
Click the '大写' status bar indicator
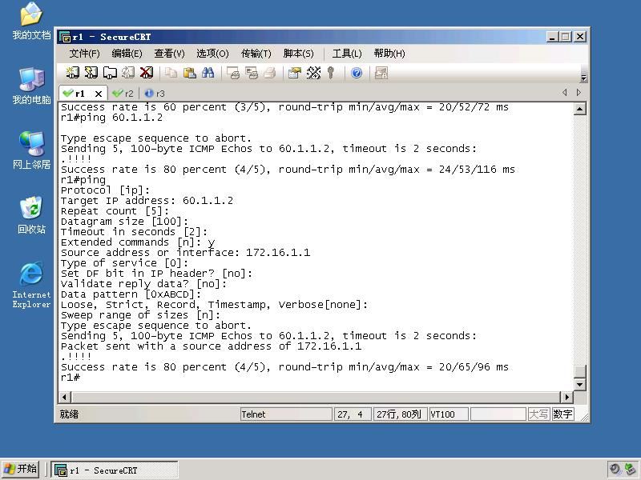538,414
